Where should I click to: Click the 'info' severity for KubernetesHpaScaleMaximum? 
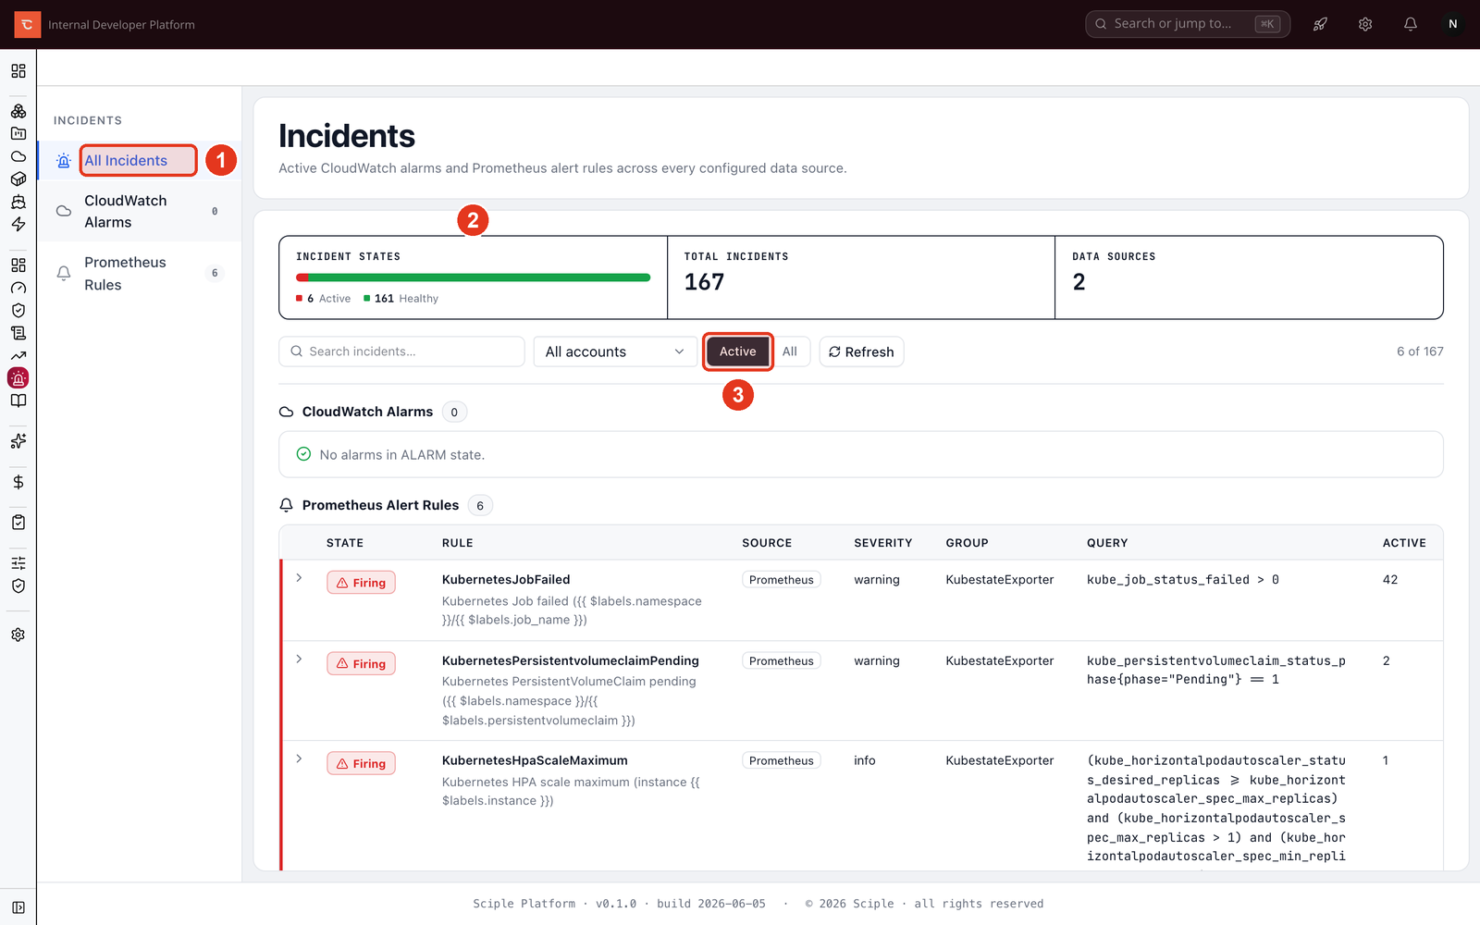tap(865, 761)
